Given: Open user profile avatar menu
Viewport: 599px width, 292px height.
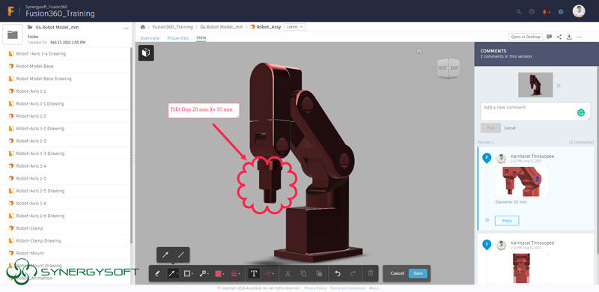Looking at the screenshot, I should pos(579,11).
